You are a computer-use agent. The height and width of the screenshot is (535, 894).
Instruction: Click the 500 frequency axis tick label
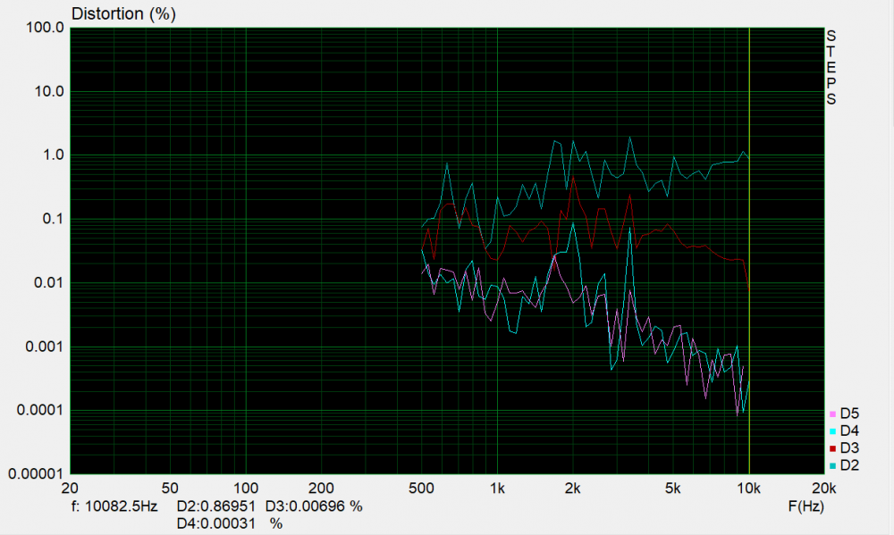421,489
